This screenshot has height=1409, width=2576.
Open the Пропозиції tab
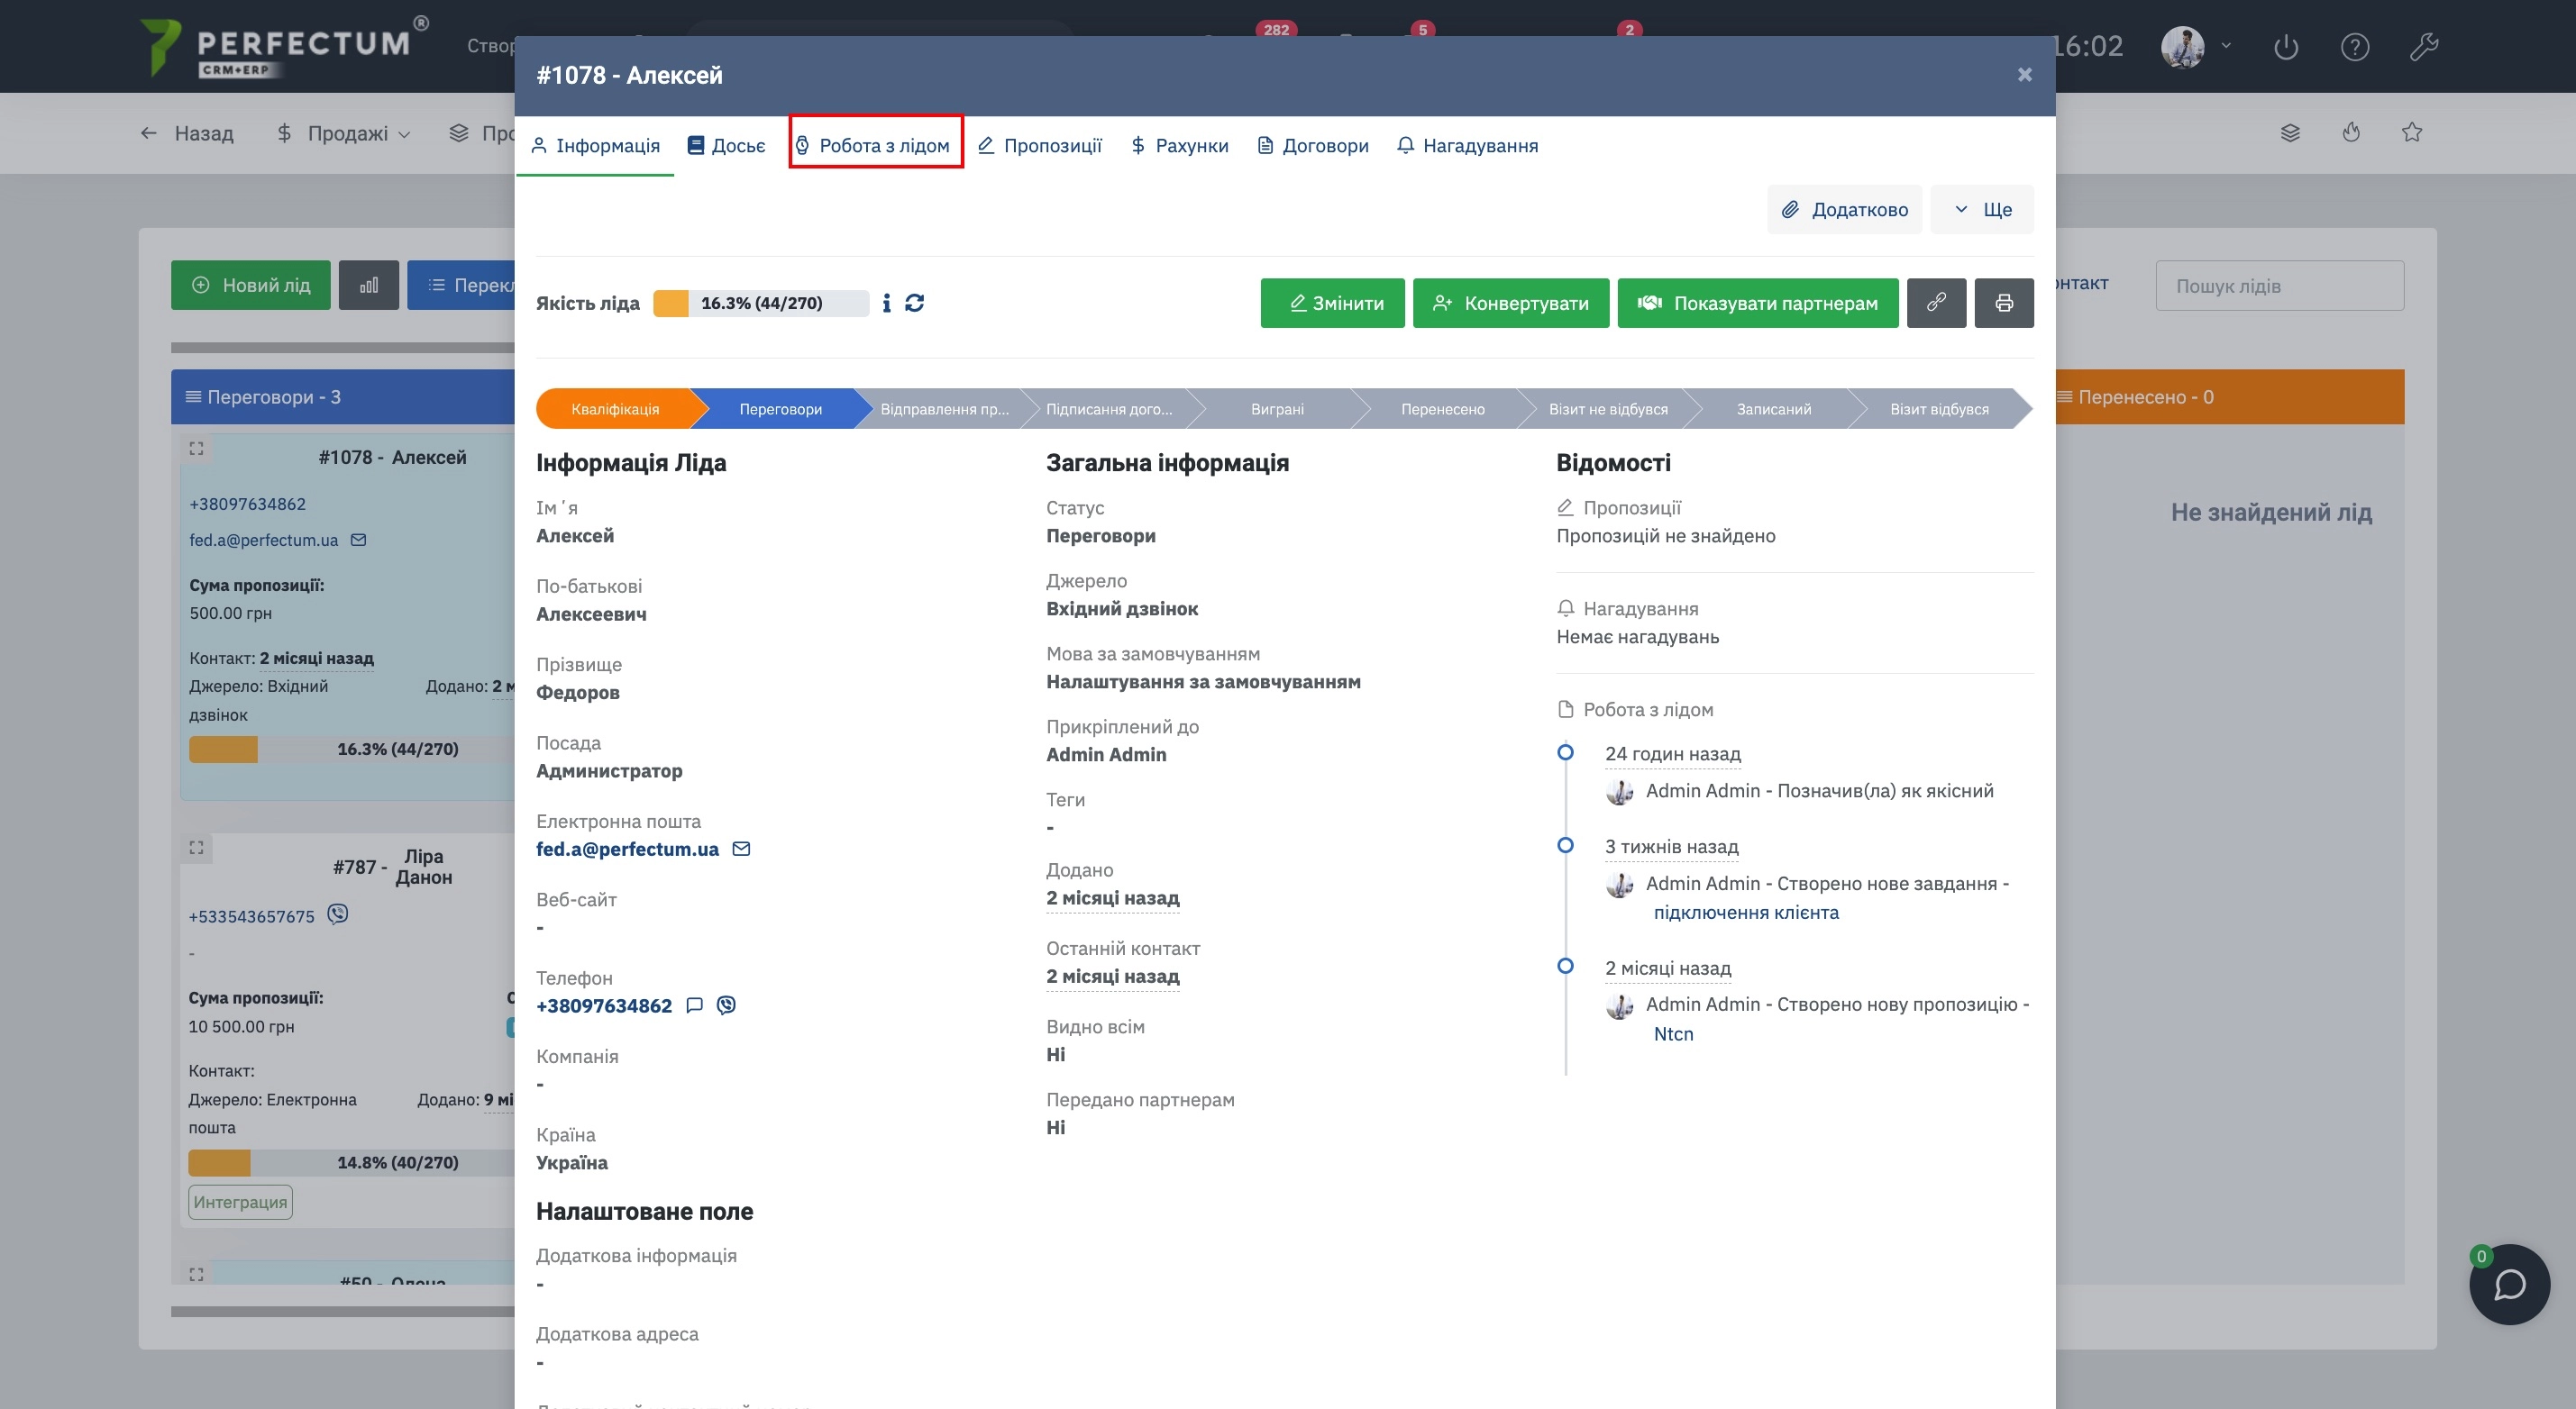(x=1039, y=146)
